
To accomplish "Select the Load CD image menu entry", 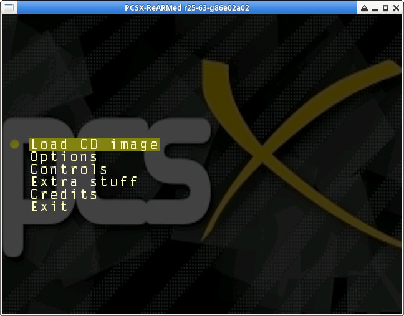I will 94,145.
